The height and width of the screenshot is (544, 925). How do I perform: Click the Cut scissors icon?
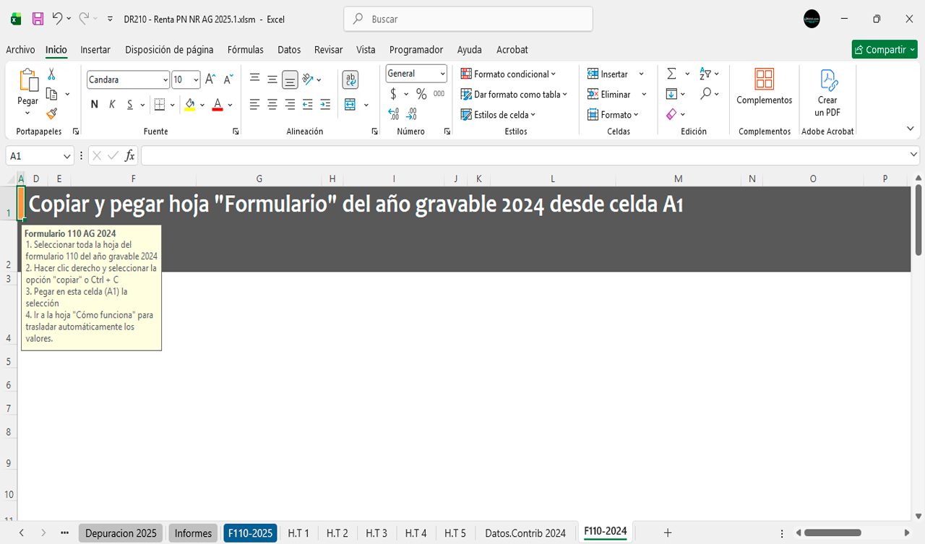tap(51, 74)
